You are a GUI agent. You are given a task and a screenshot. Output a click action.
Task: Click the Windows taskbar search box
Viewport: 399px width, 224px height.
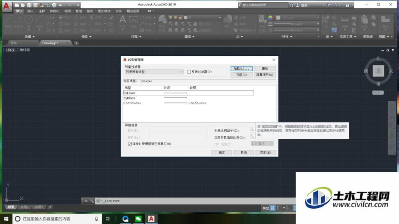click(57, 219)
